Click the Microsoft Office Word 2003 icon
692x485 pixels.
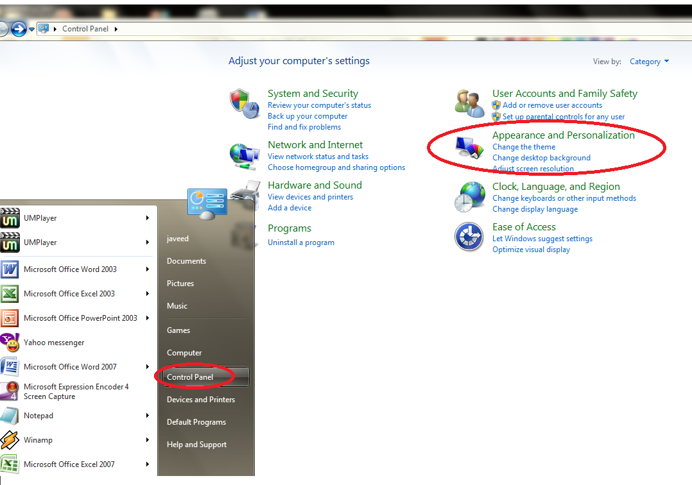pyautogui.click(x=10, y=269)
